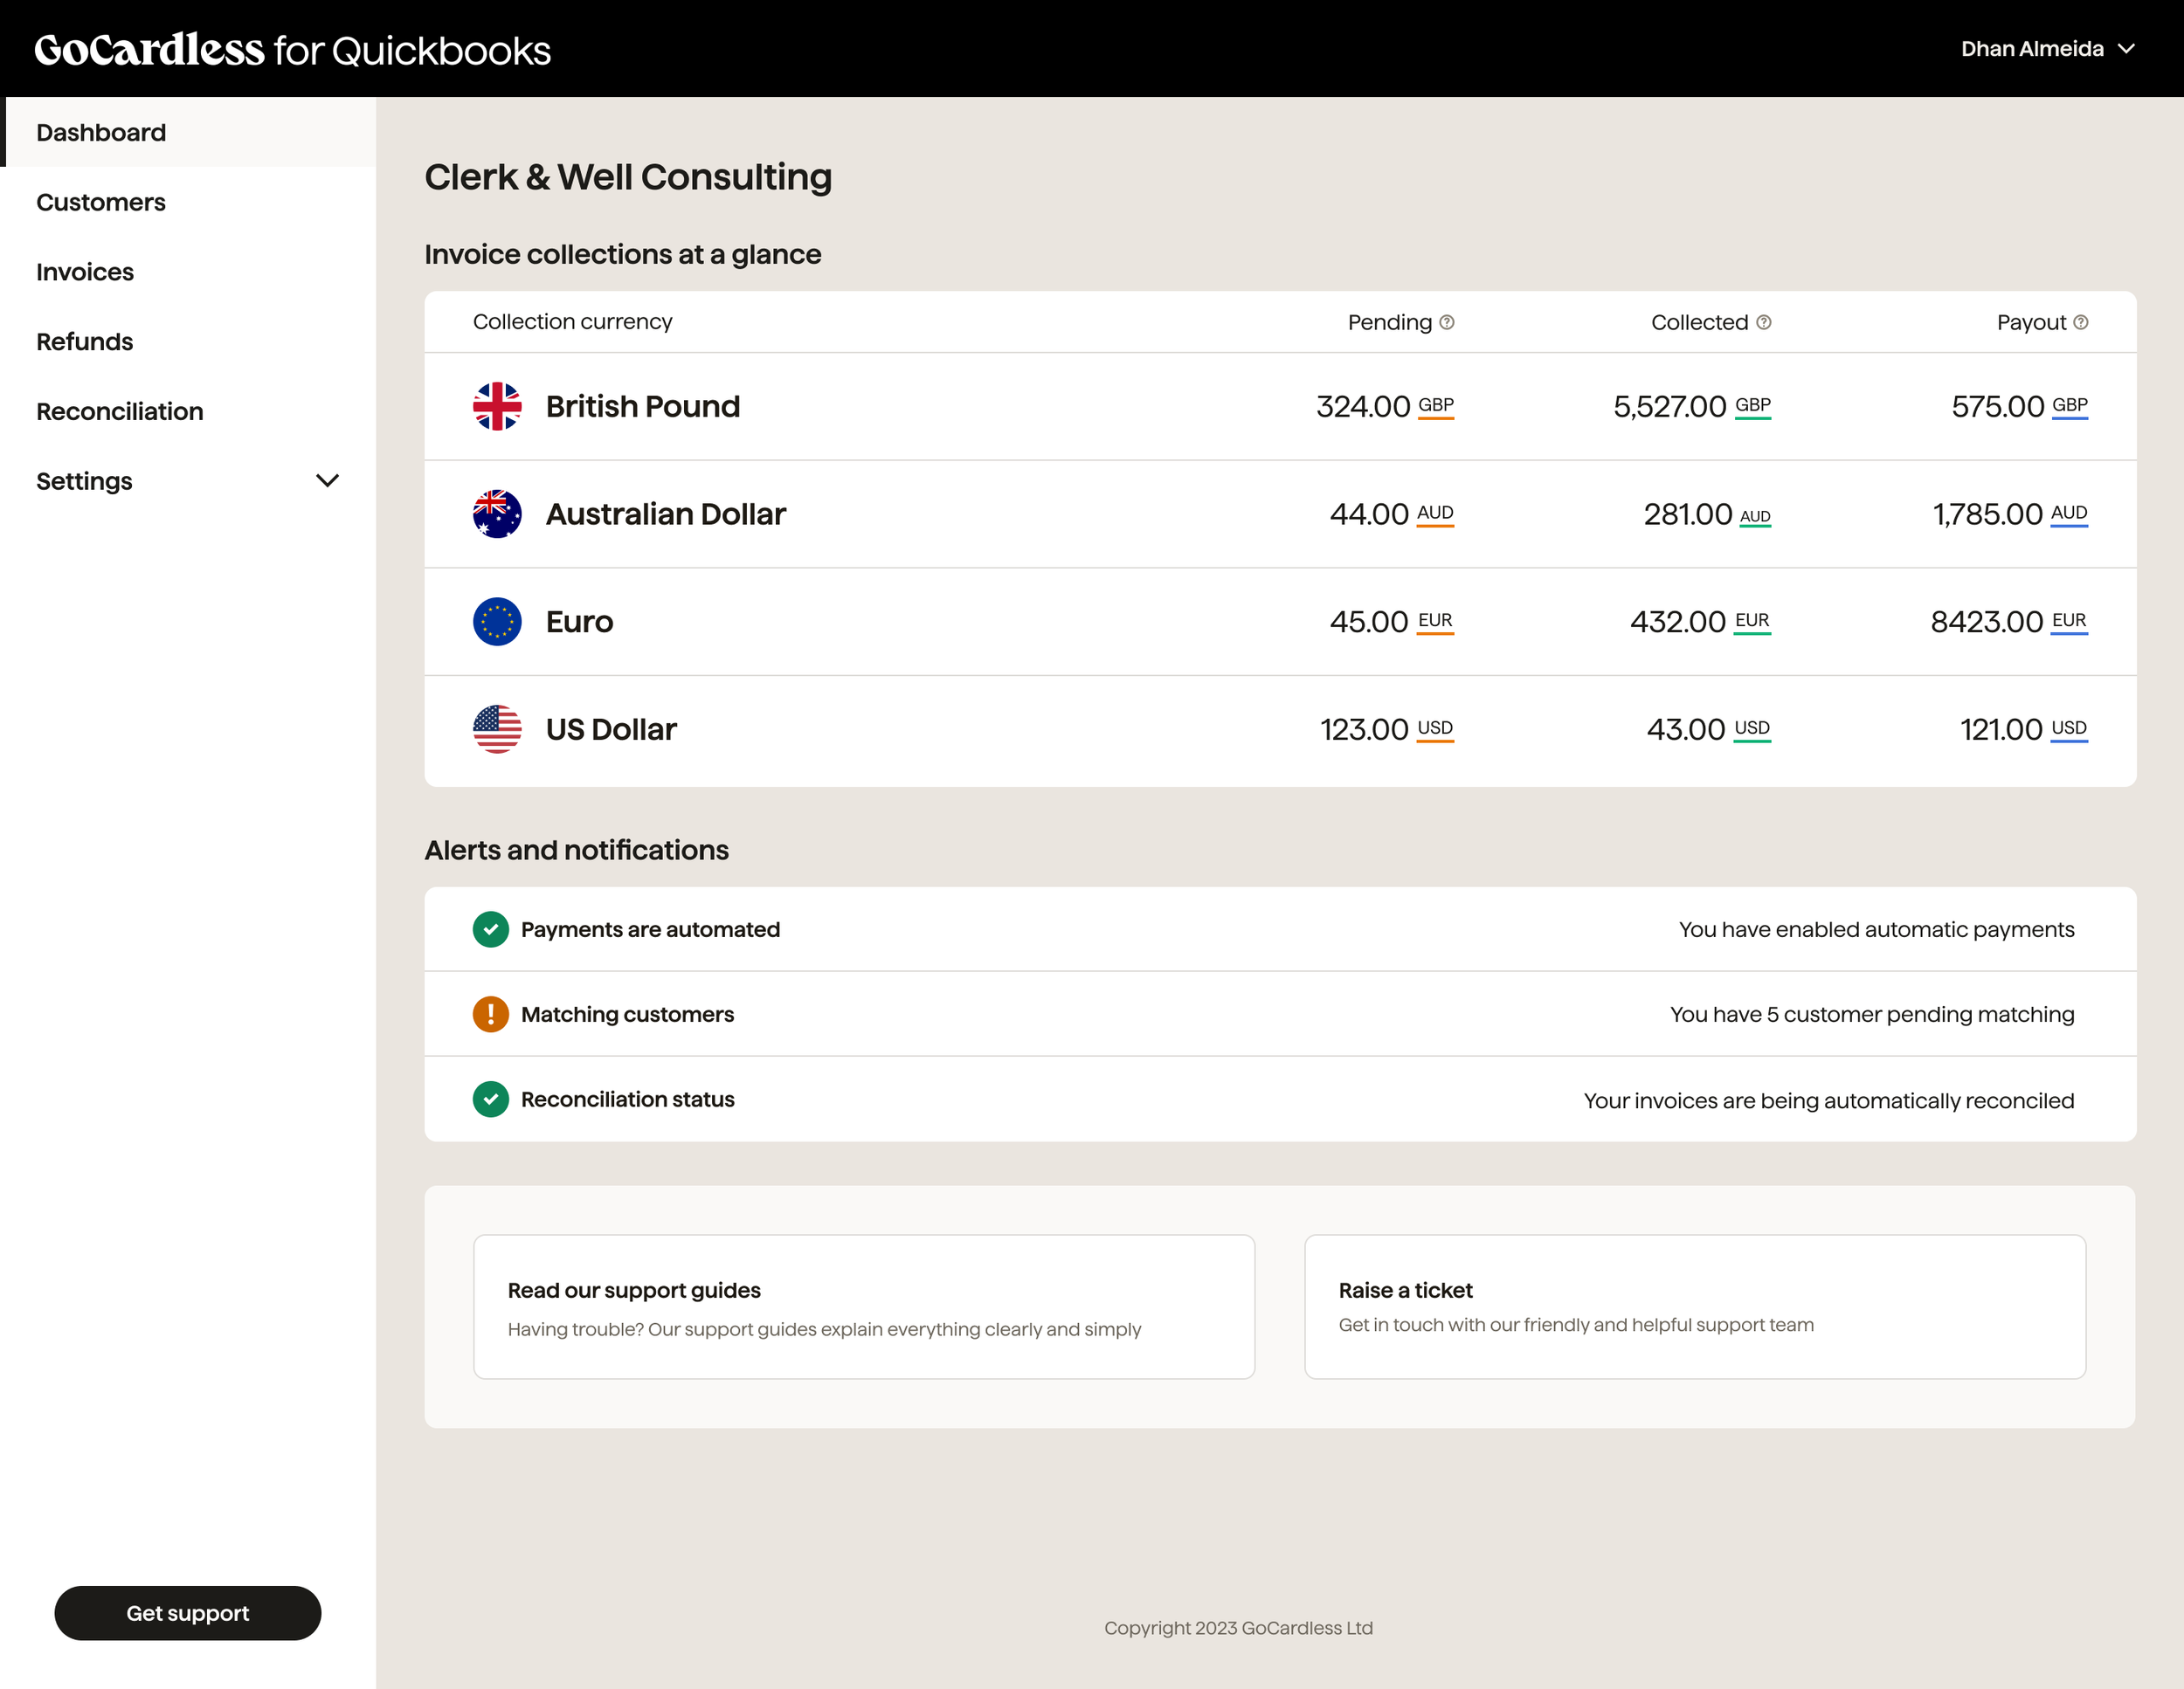This screenshot has width=2184, height=1689.
Task: Click the green check beside Reconciliation status
Action: pyautogui.click(x=490, y=1100)
